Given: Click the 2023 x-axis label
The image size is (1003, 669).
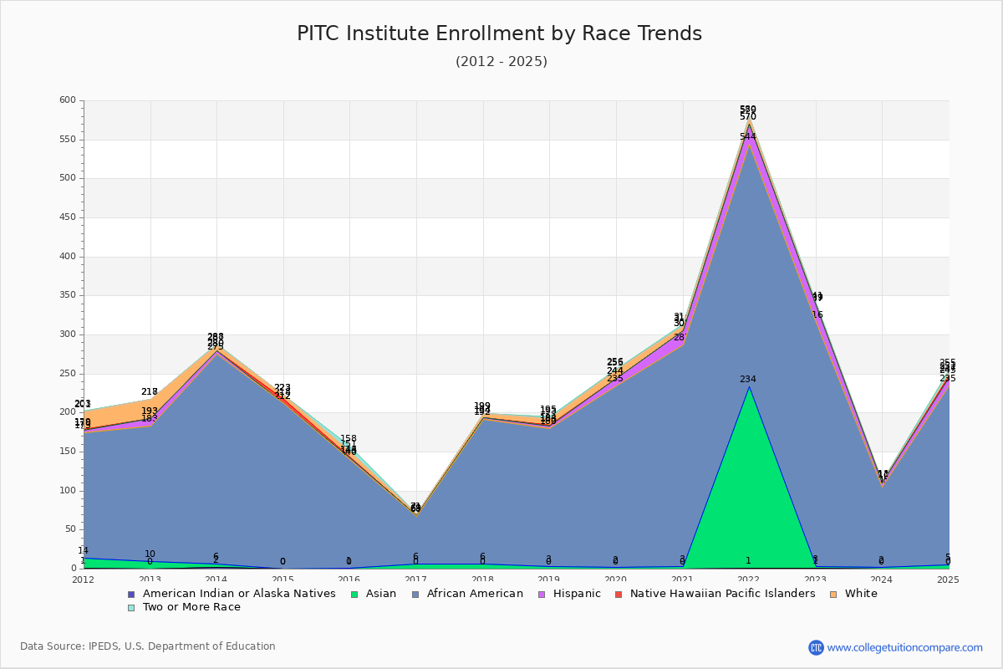Looking at the screenshot, I should click(816, 579).
